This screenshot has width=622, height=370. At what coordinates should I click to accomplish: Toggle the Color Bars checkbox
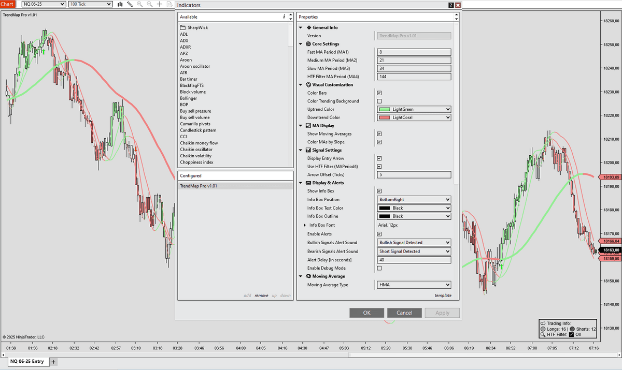coord(379,93)
